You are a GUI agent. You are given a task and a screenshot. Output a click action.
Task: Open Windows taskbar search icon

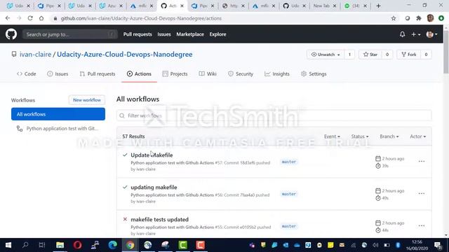(x=25, y=245)
